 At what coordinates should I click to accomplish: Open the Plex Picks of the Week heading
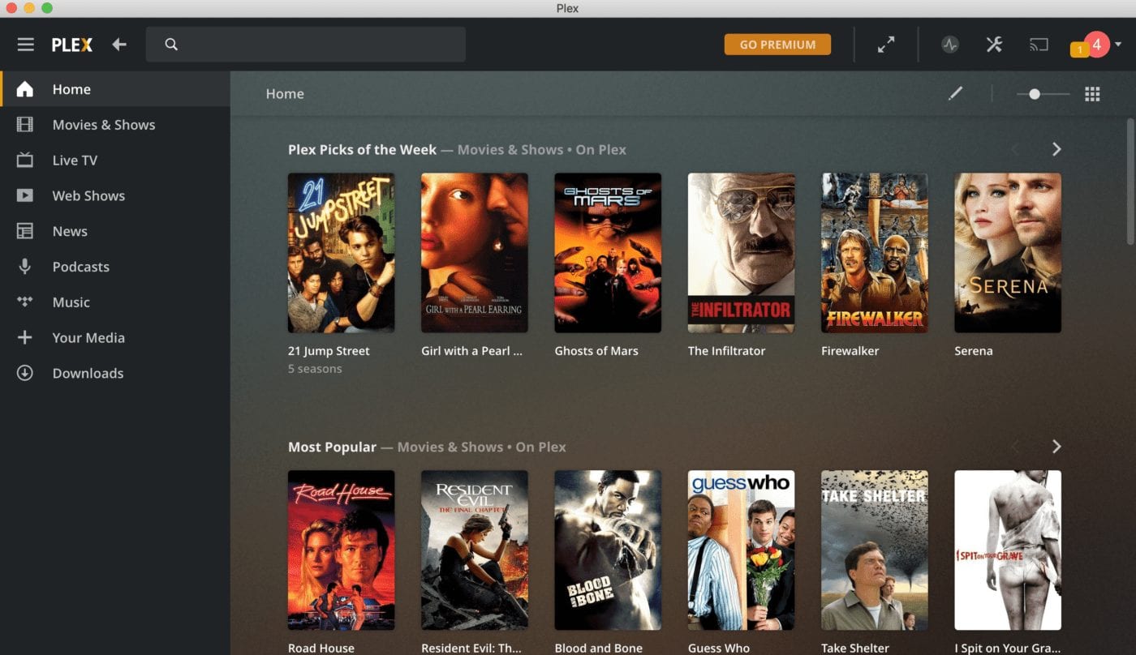pos(362,150)
